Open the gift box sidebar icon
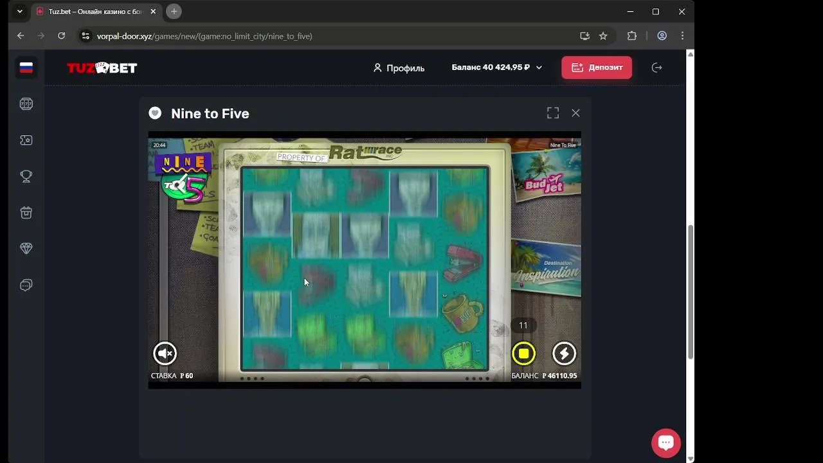The image size is (823, 463). pyautogui.click(x=26, y=213)
